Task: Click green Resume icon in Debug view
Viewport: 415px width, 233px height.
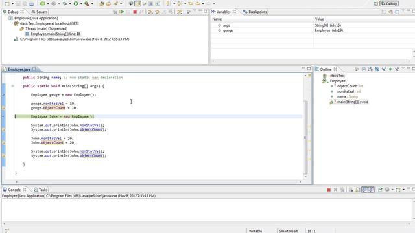Action: pyautogui.click(x=121, y=12)
